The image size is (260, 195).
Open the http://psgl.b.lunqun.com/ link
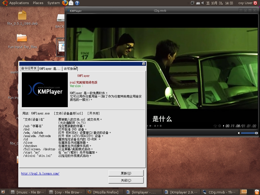click(x=40, y=173)
